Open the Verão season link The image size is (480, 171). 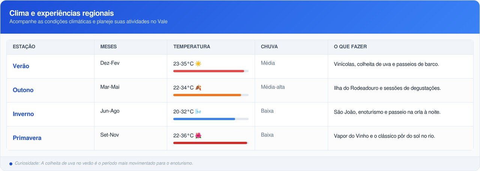click(x=21, y=66)
